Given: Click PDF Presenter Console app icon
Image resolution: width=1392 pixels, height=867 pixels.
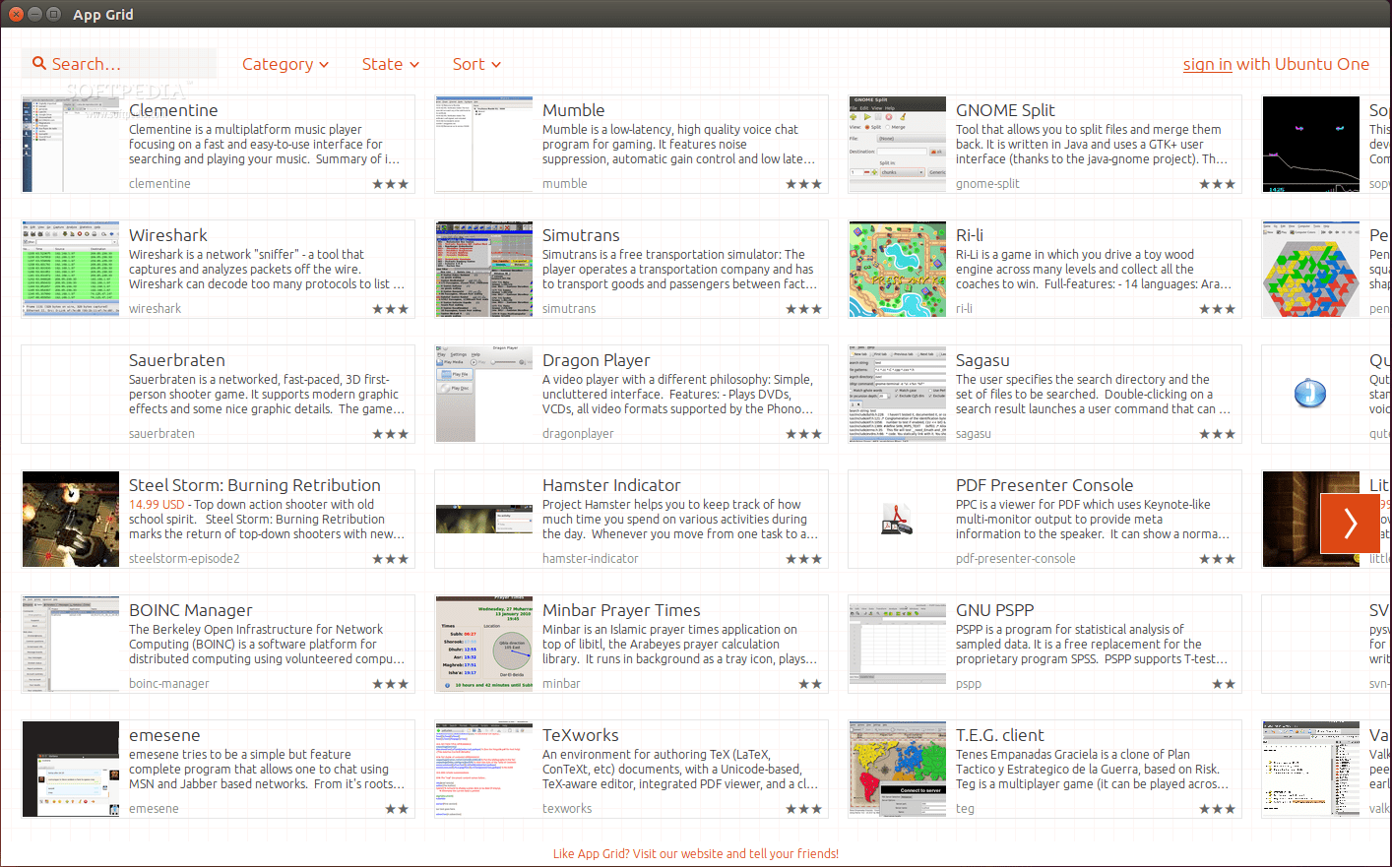Looking at the screenshot, I should [x=898, y=519].
